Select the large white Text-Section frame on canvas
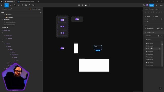 click(94, 65)
